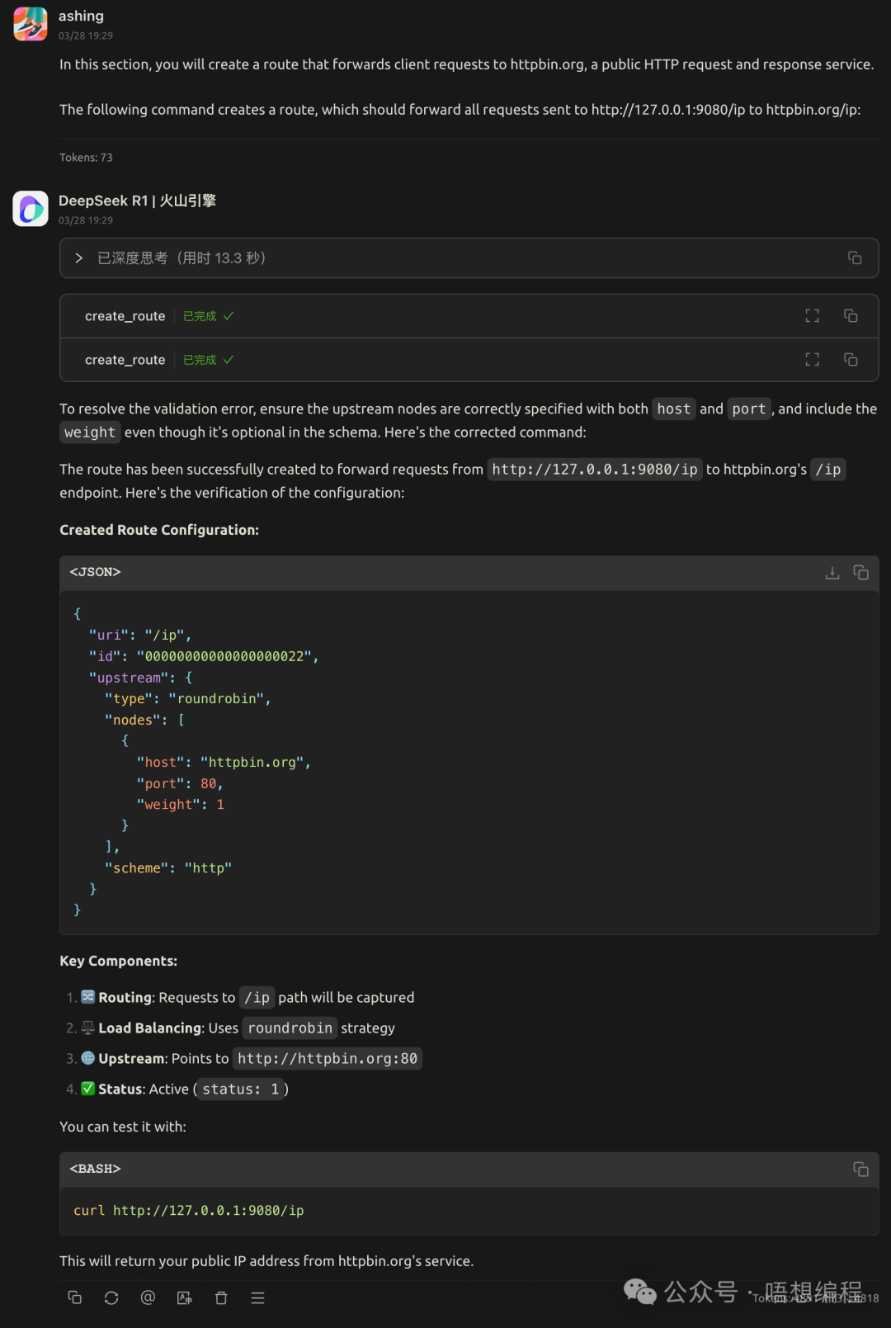
Task: Regenerate the response with the refresh icon
Action: pyautogui.click(x=111, y=1297)
